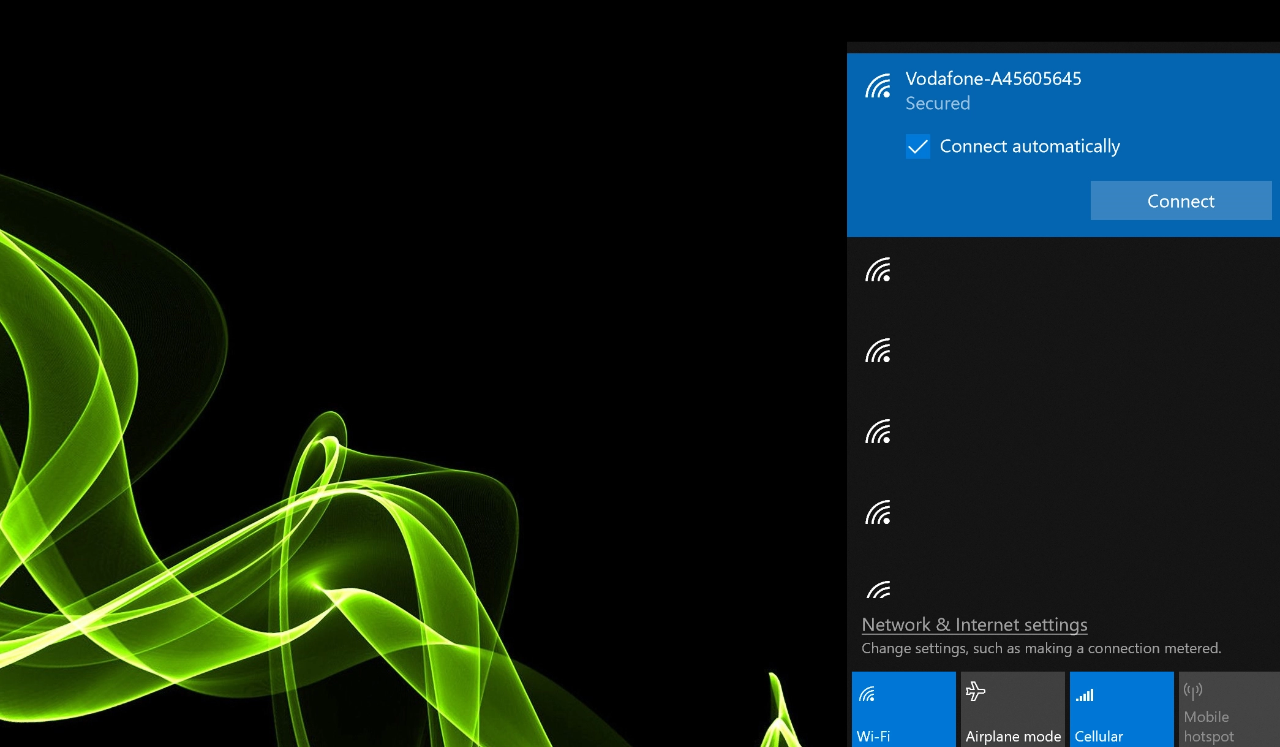This screenshot has height=747, width=1280.
Task: Open Network & Internet settings link
Action: tap(974, 624)
